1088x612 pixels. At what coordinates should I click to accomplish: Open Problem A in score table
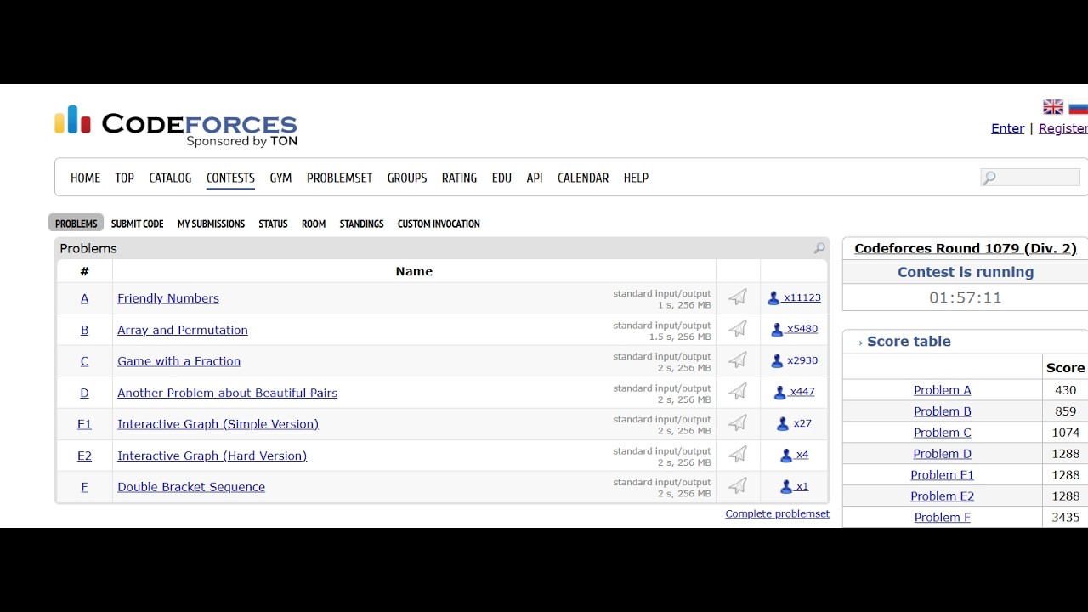click(942, 390)
